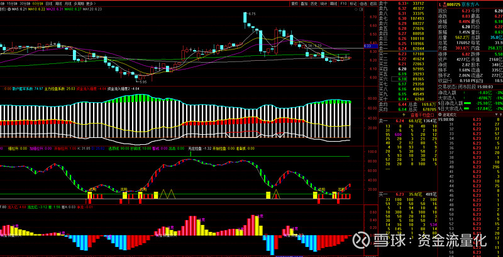The width and height of the screenshot is (503, 257).
Task: Open the 统计 statistics button
Action: [x=324, y=4]
